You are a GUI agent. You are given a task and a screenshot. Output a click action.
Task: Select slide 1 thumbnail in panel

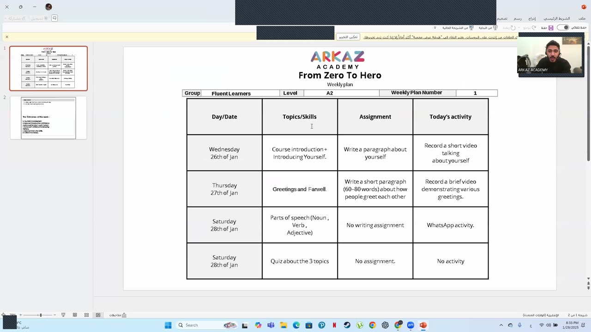click(48, 68)
